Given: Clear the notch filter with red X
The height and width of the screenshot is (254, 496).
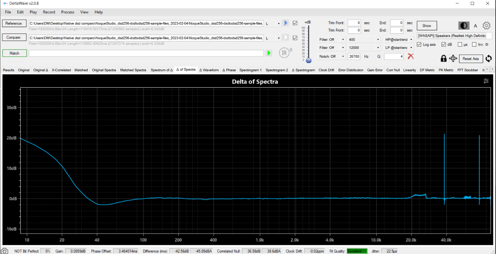Looking at the screenshot, I should click(x=411, y=56).
